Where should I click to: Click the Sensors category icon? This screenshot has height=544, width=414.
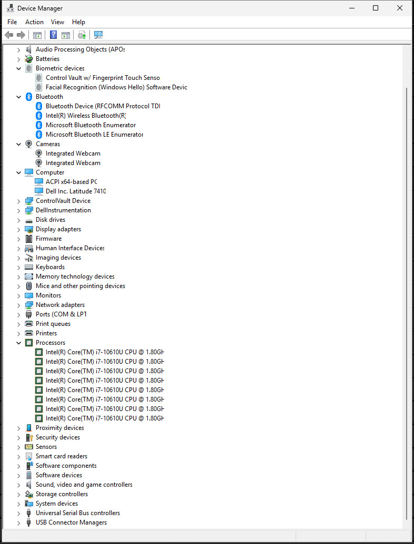29,447
